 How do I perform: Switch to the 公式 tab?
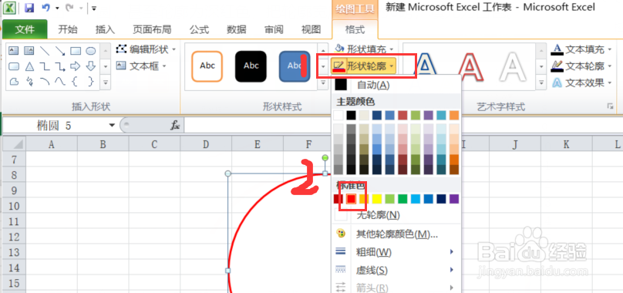point(199,29)
